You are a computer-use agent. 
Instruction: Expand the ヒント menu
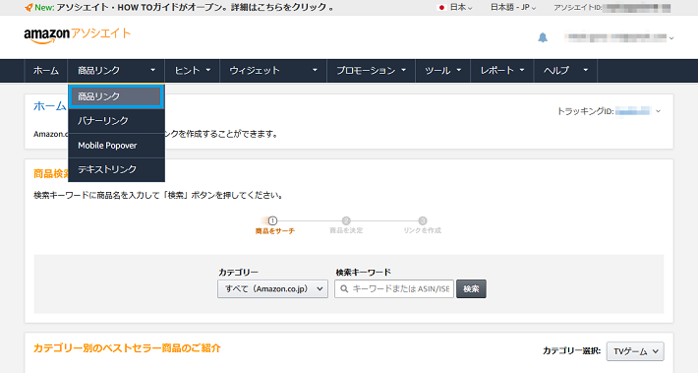coord(193,71)
